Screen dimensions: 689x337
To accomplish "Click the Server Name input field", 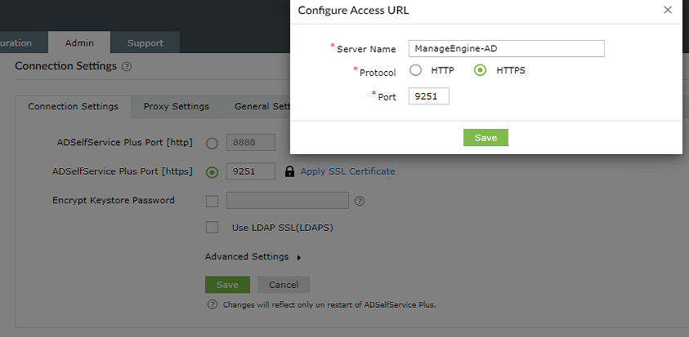I will 506,49.
